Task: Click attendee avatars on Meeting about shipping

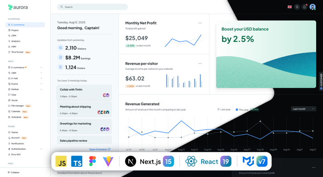Action: (103, 112)
